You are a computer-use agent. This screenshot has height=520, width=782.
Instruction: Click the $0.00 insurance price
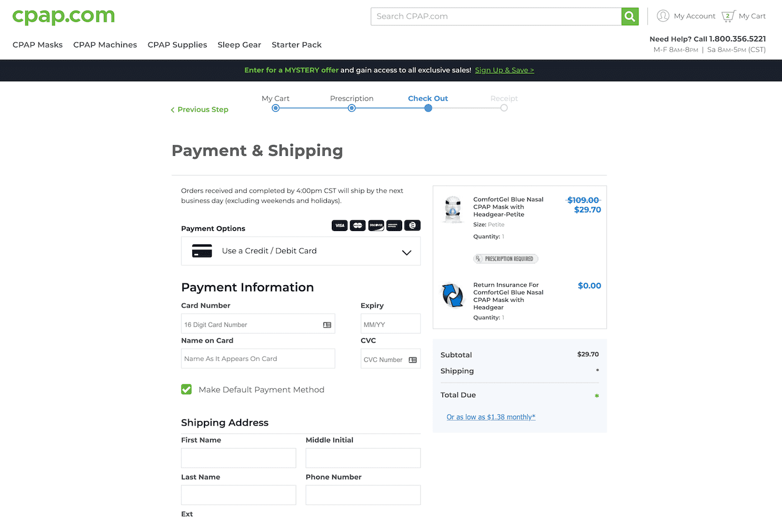589,286
